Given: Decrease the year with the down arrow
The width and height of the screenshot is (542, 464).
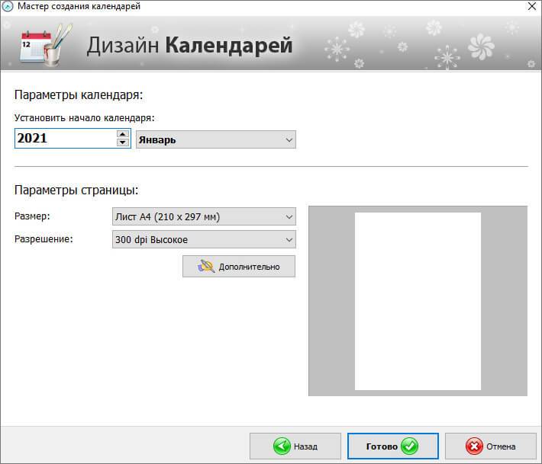Looking at the screenshot, I should 122,143.
